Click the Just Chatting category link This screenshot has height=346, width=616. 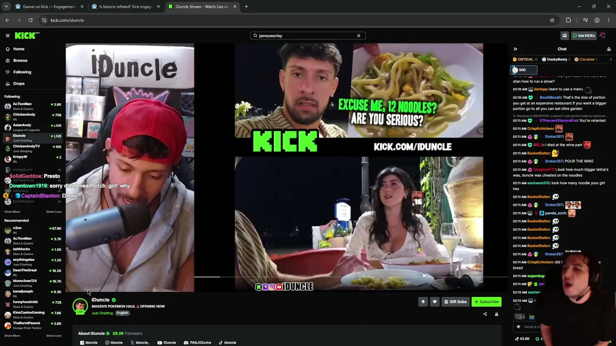click(x=102, y=313)
